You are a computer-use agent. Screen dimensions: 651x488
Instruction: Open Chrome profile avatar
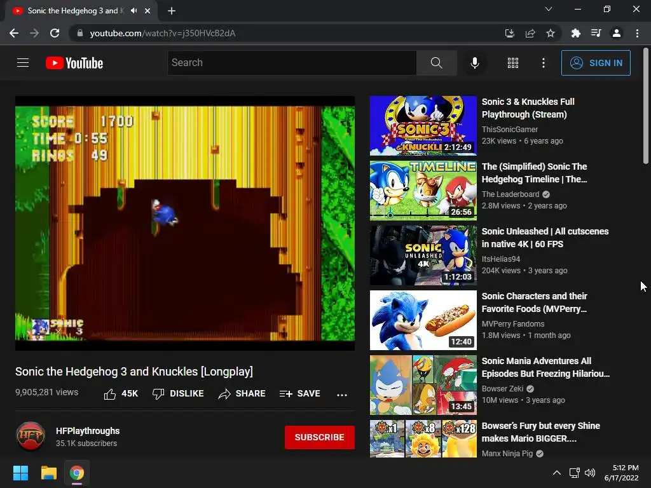617,33
